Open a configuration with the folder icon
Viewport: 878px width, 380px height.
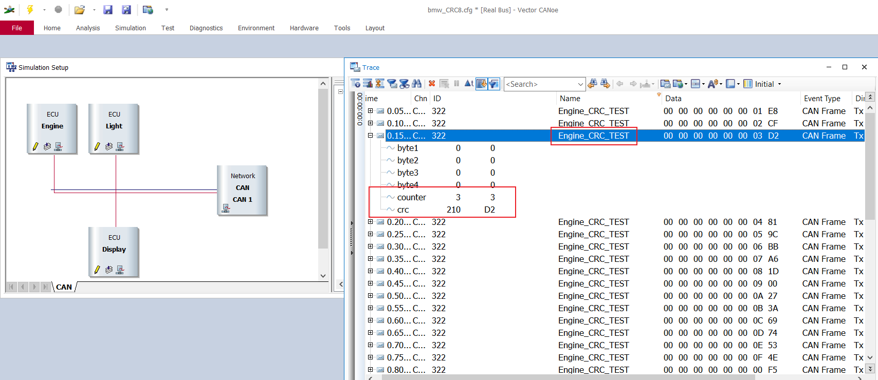79,9
